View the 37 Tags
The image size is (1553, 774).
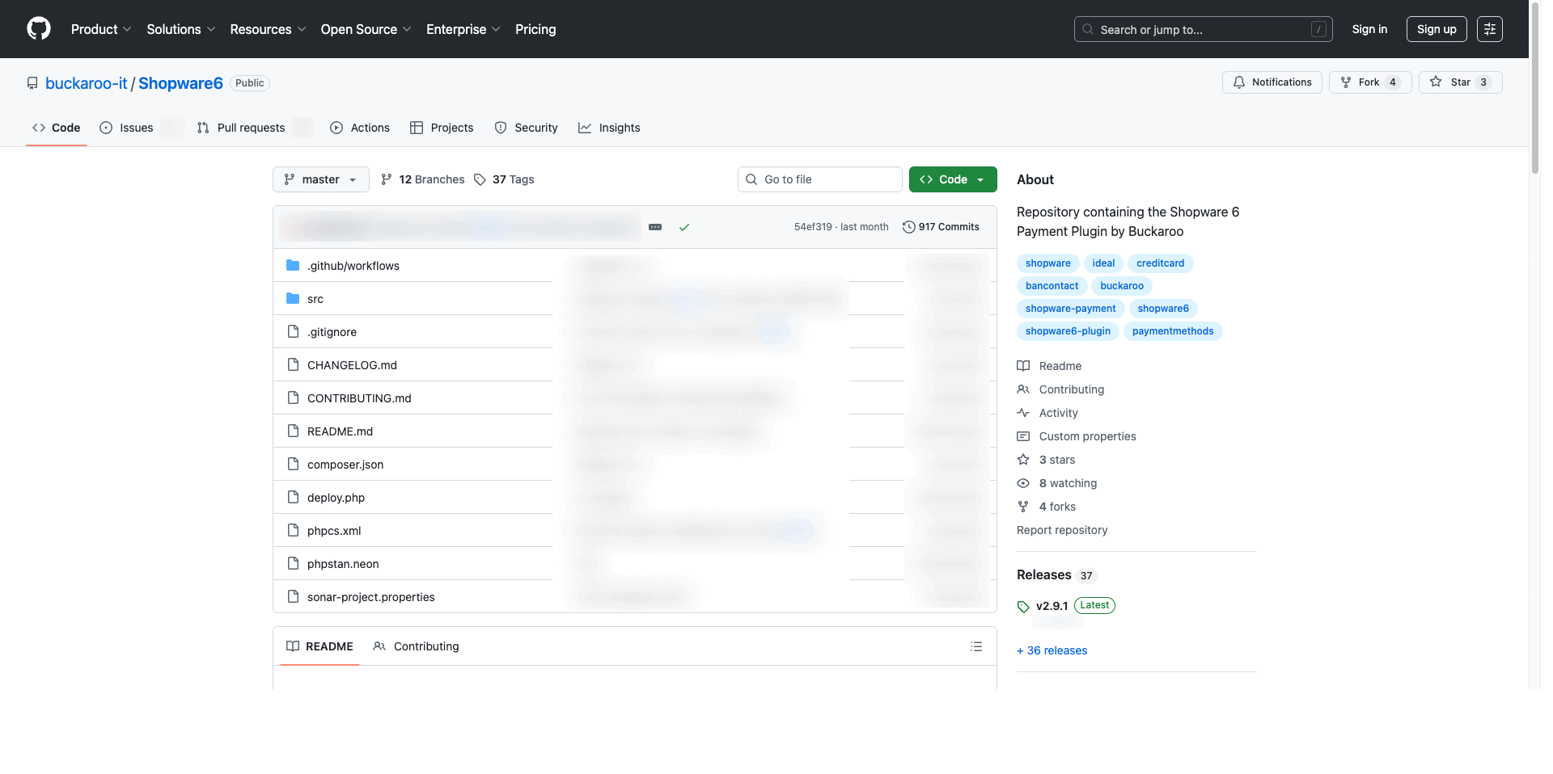coord(504,179)
